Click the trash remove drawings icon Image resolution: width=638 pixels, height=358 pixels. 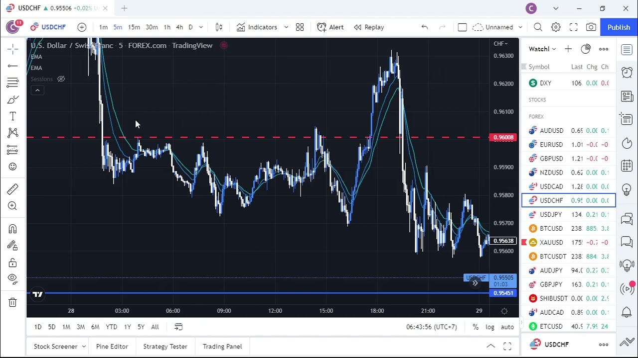(13, 302)
